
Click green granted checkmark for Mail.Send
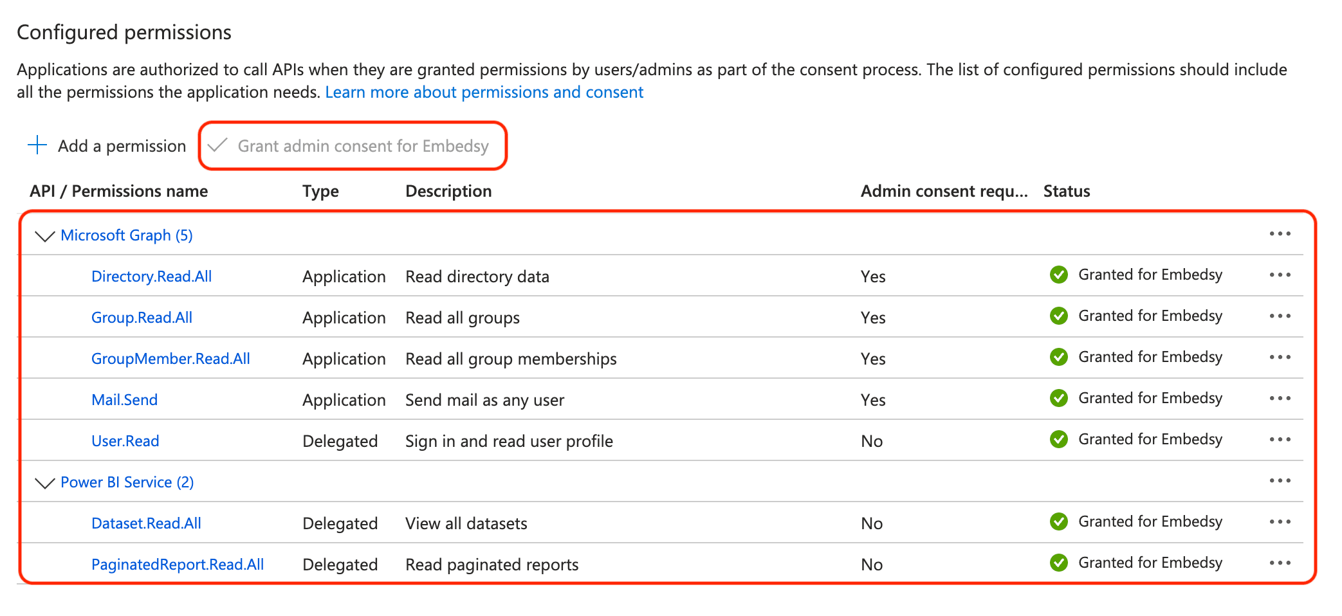(x=1058, y=398)
